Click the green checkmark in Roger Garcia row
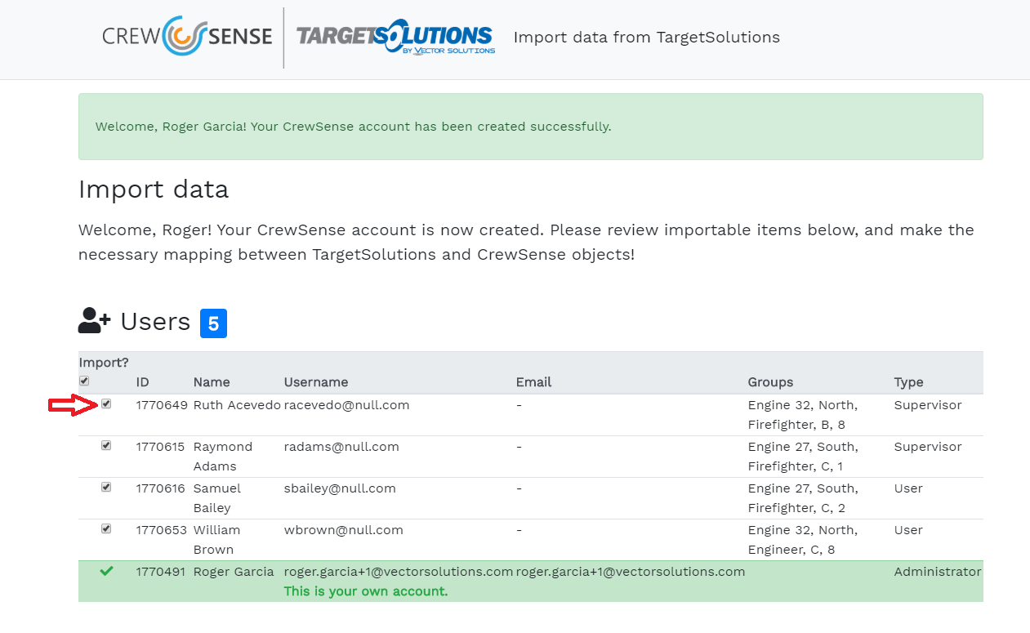The width and height of the screenshot is (1030, 633). [106, 571]
